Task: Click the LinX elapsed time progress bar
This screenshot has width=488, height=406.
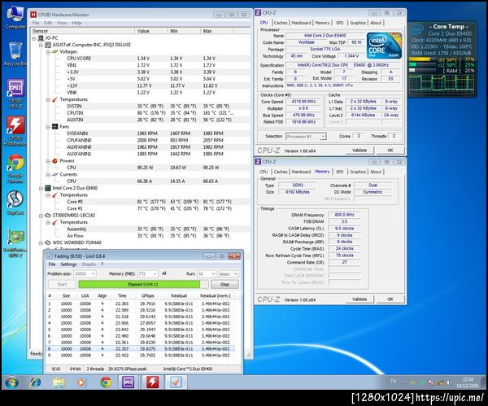Action: 143,284
